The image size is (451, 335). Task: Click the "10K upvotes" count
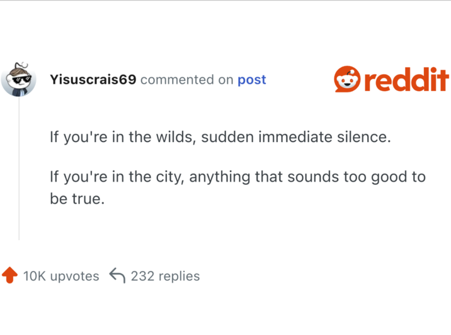tap(60, 276)
